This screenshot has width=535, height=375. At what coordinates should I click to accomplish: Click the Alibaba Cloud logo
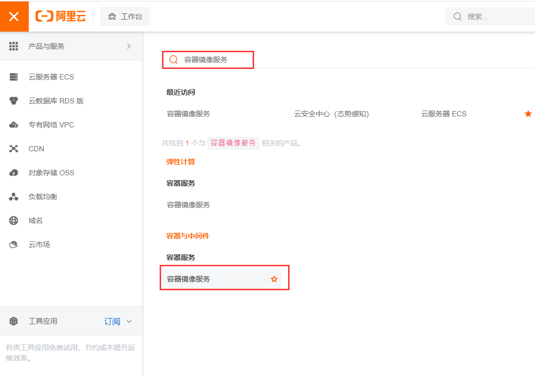click(61, 16)
